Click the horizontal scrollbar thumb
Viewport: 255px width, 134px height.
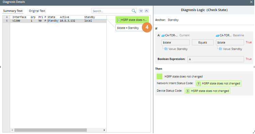point(51,130)
